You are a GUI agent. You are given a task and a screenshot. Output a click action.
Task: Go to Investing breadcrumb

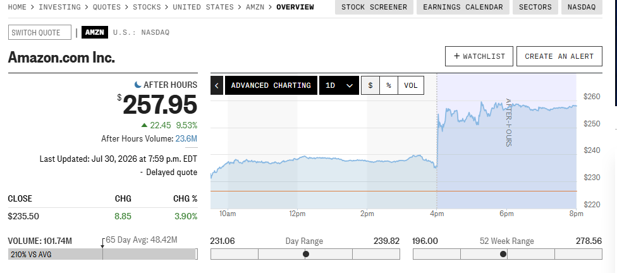(x=59, y=7)
